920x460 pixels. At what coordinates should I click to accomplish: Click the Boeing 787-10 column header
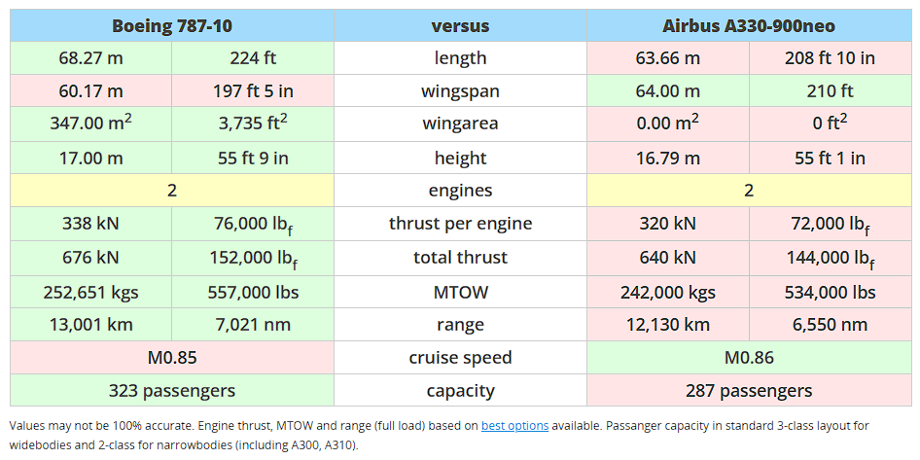pos(172,25)
